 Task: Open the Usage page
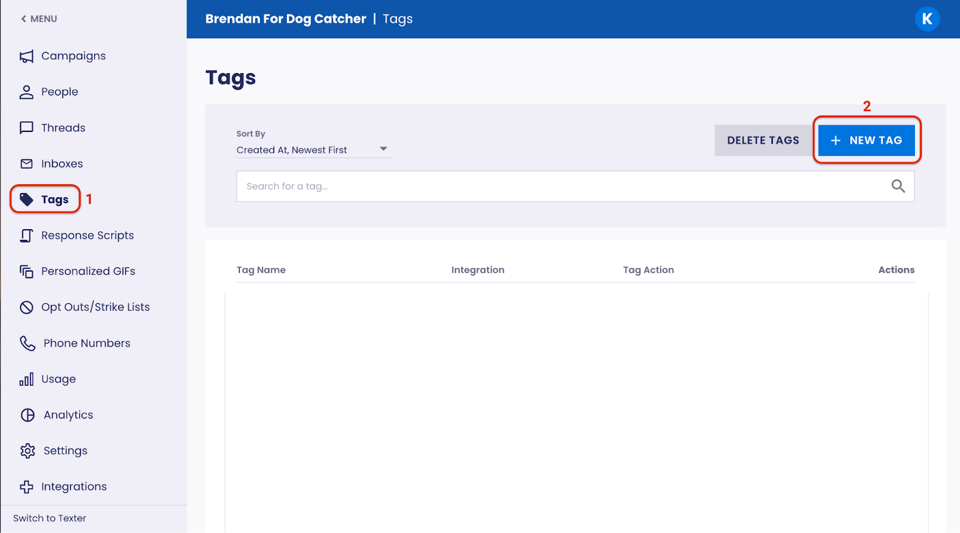pyautogui.click(x=58, y=379)
